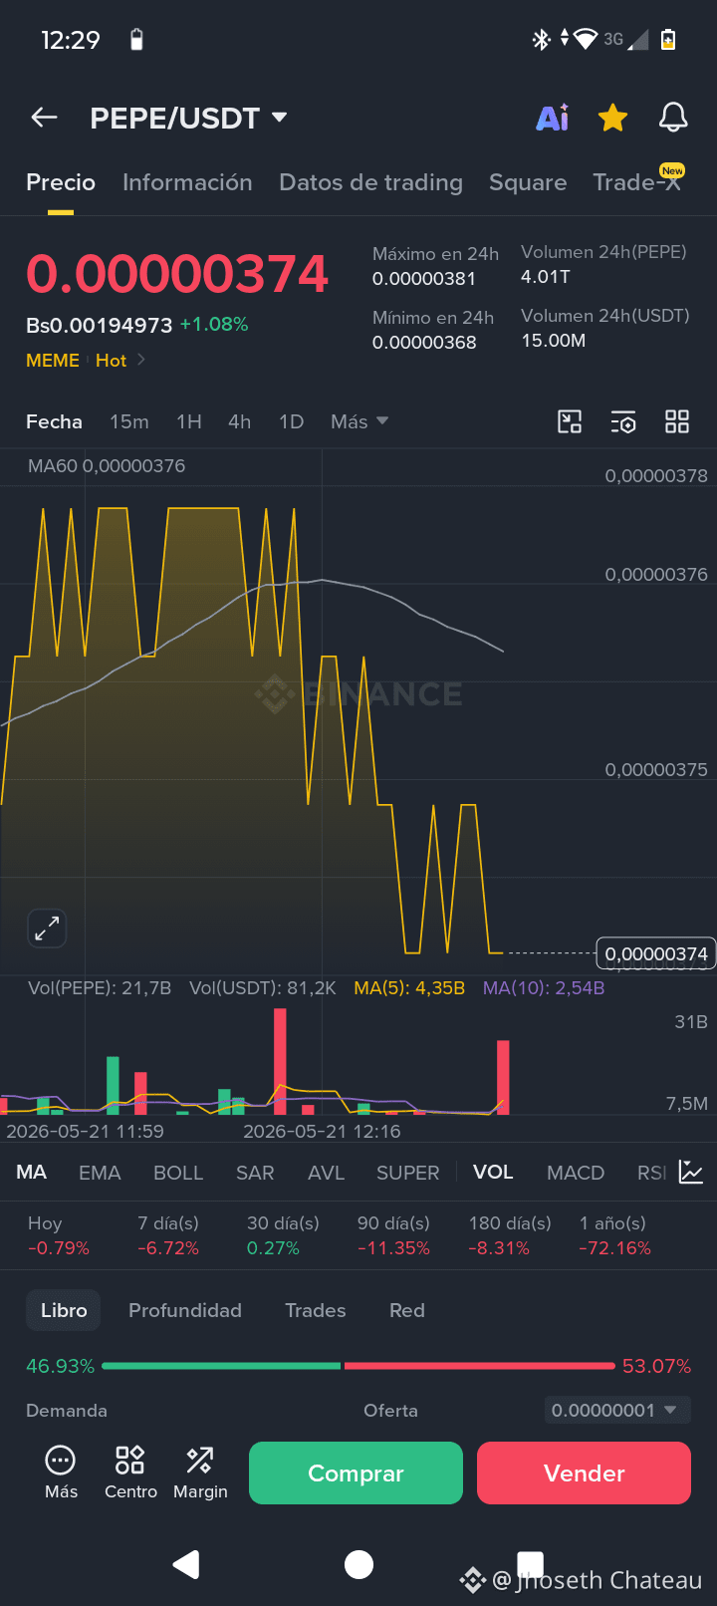Image resolution: width=717 pixels, height=1606 pixels.
Task: Tap the main price 0.00000374
Action: tap(177, 274)
